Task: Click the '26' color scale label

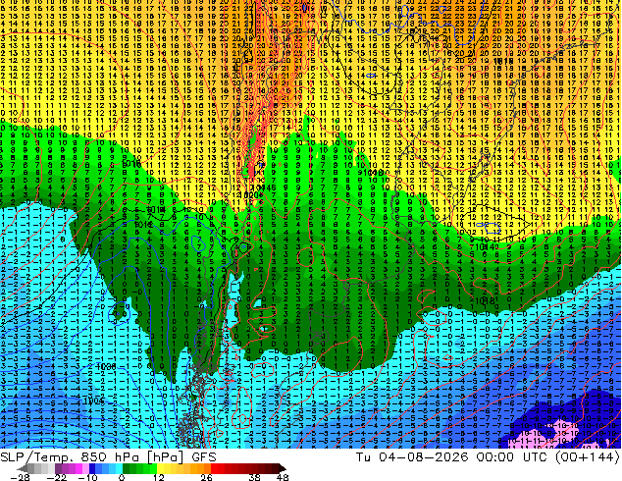Action: [x=206, y=477]
